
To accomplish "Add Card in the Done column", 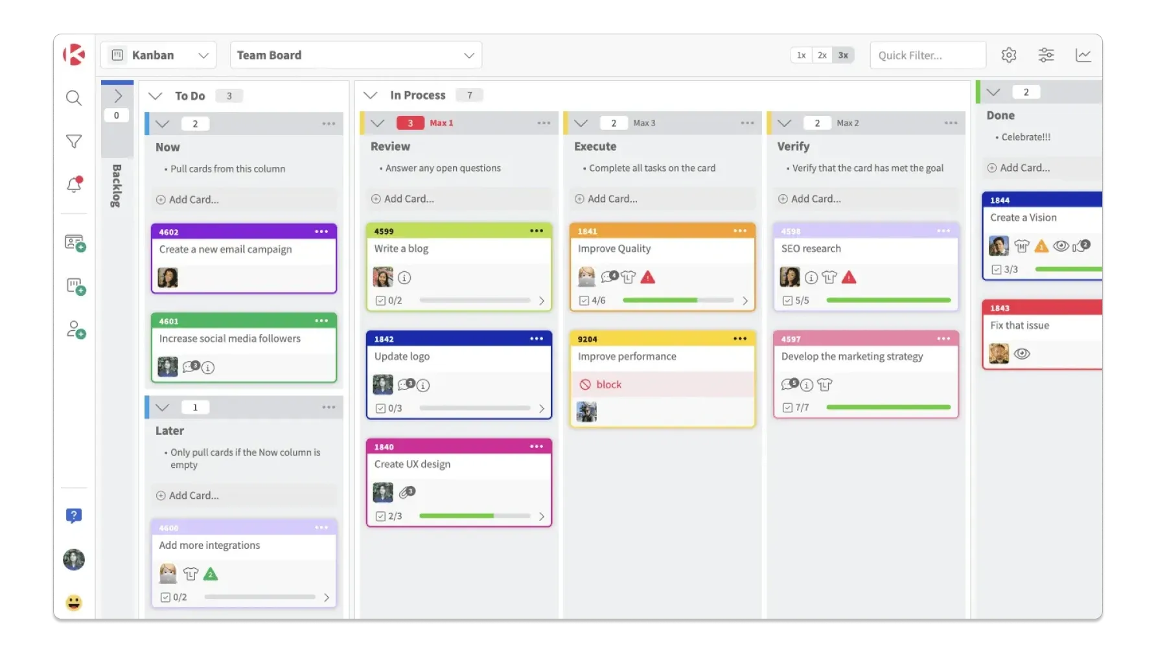I will point(1042,168).
